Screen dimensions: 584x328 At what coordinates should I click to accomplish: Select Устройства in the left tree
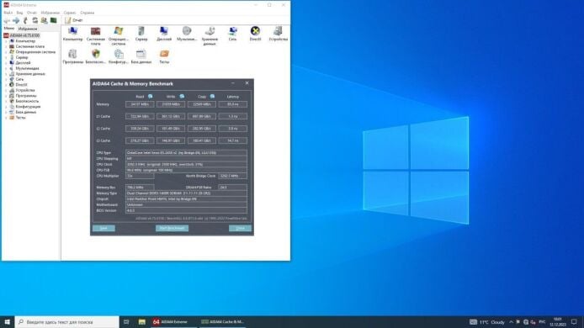point(25,90)
